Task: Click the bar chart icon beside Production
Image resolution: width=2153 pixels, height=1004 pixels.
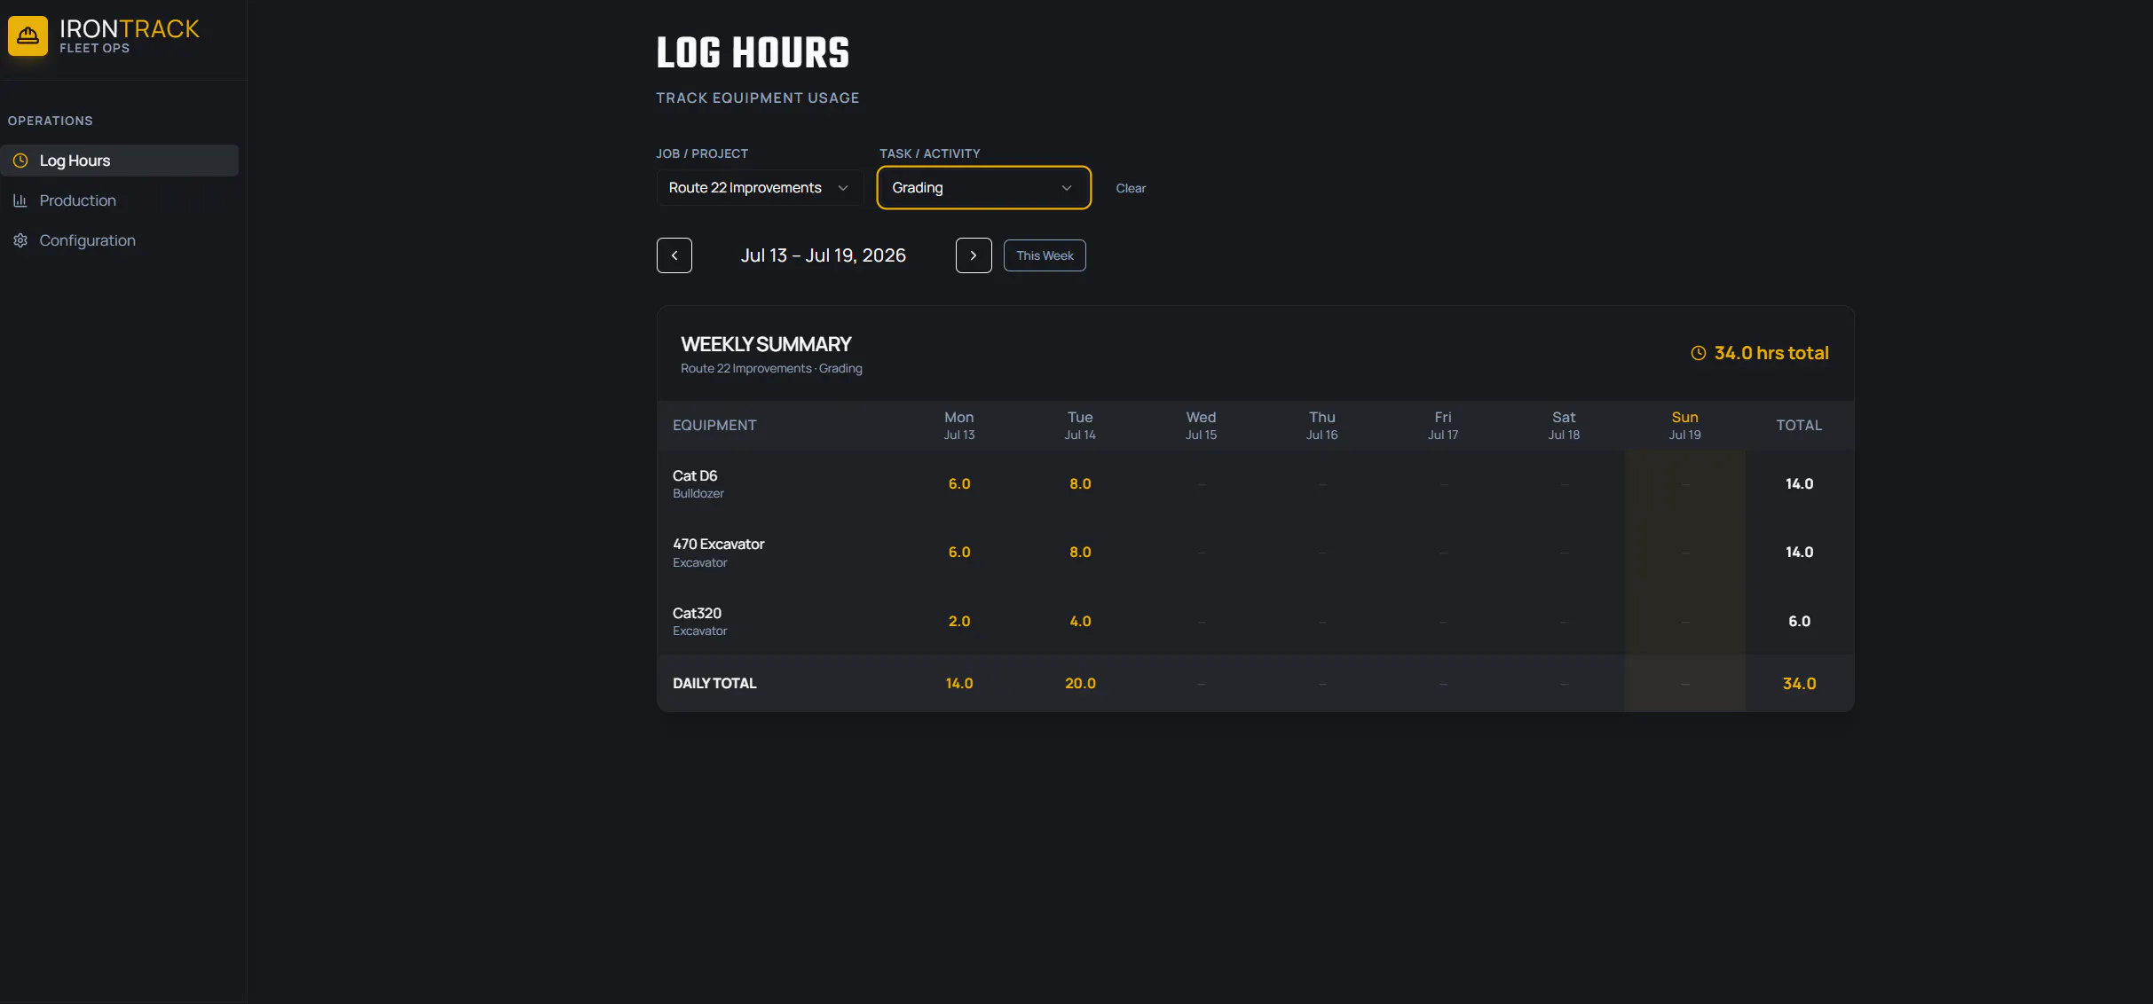Action: [x=20, y=200]
